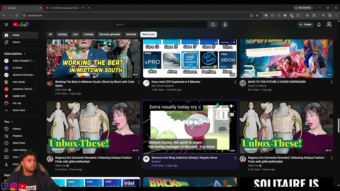Start voice search with microphone icon

[x=225, y=24]
